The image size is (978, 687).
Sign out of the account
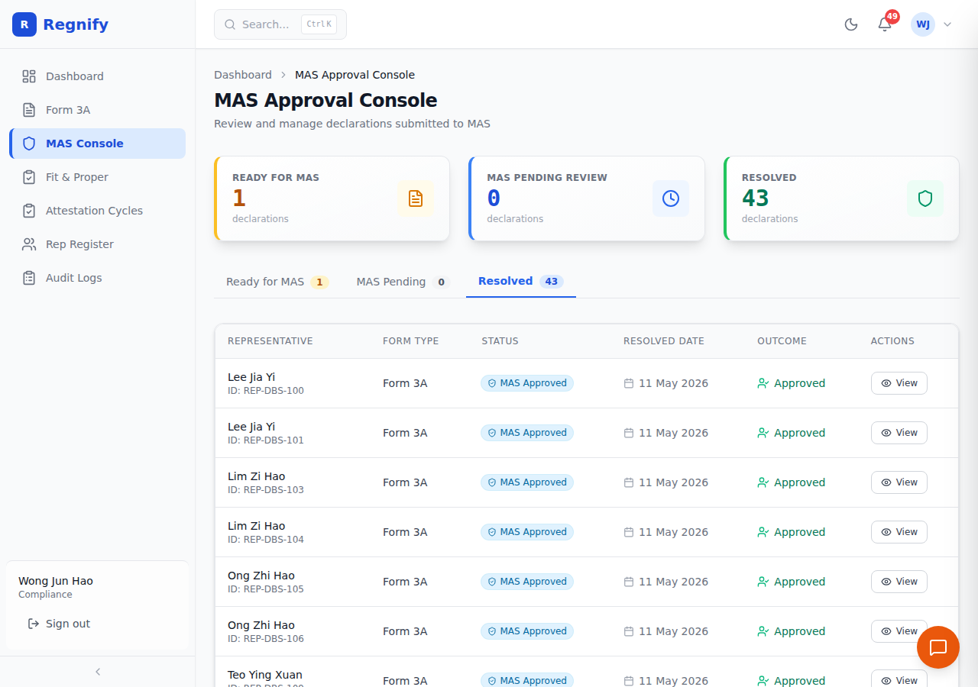59,624
